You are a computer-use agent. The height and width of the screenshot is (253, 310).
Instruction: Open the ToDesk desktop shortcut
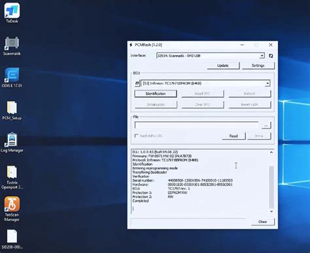(12, 12)
